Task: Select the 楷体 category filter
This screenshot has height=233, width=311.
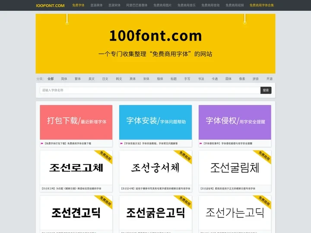Action: (x=160, y=79)
